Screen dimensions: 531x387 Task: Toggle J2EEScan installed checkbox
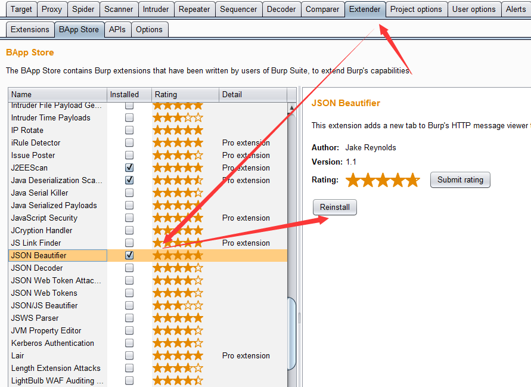tap(129, 168)
